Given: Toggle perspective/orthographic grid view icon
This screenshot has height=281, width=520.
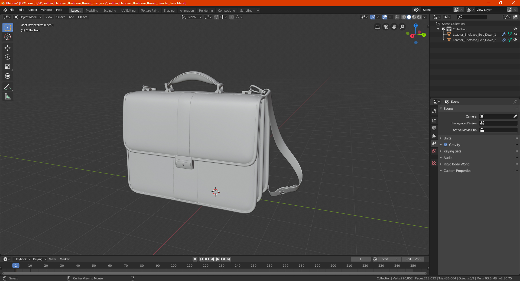Looking at the screenshot, I should tap(378, 27).
